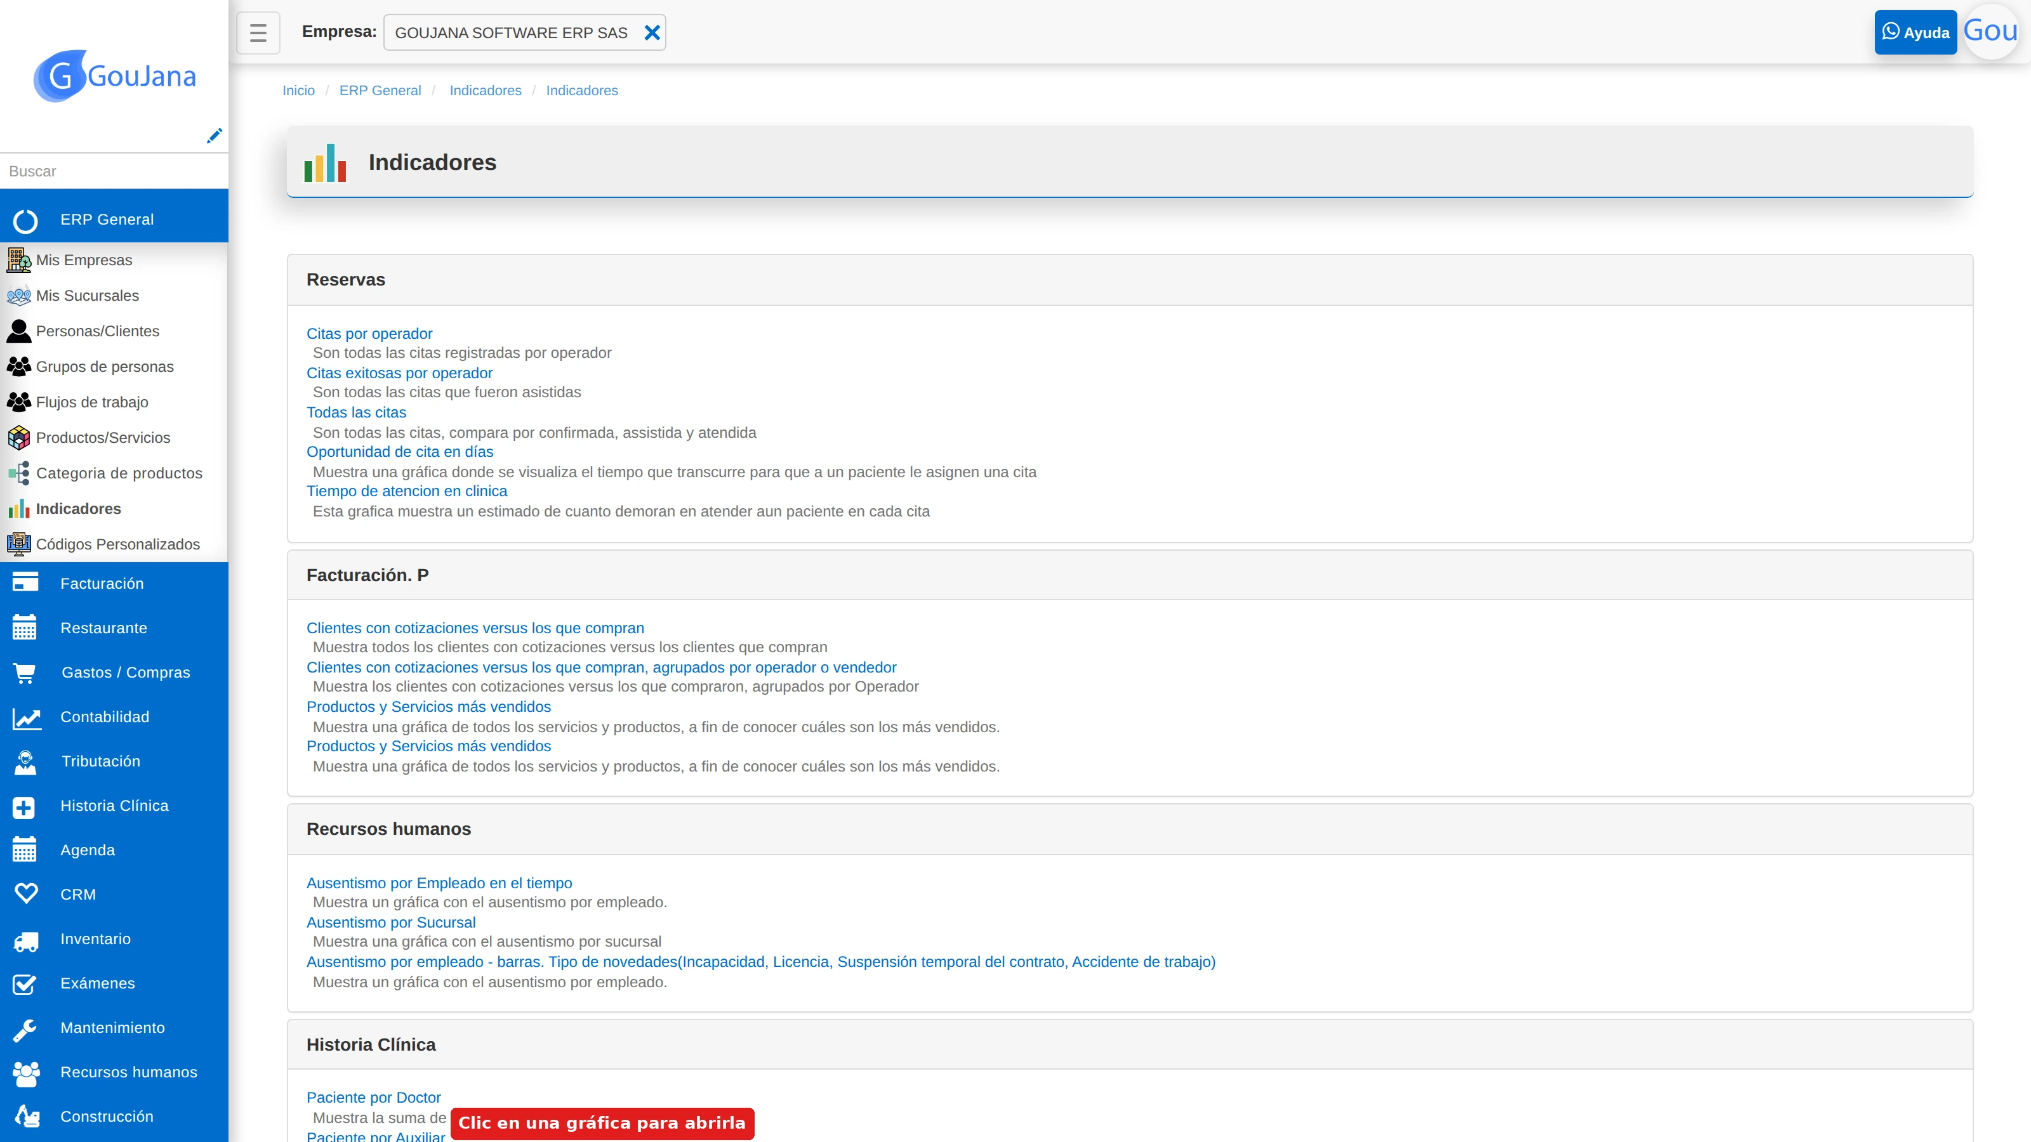Expand the Historia Clínica sidebar module
This screenshot has height=1142, width=2031.
pos(114,806)
